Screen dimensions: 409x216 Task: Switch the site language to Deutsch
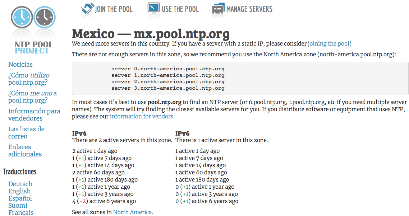[20, 184]
